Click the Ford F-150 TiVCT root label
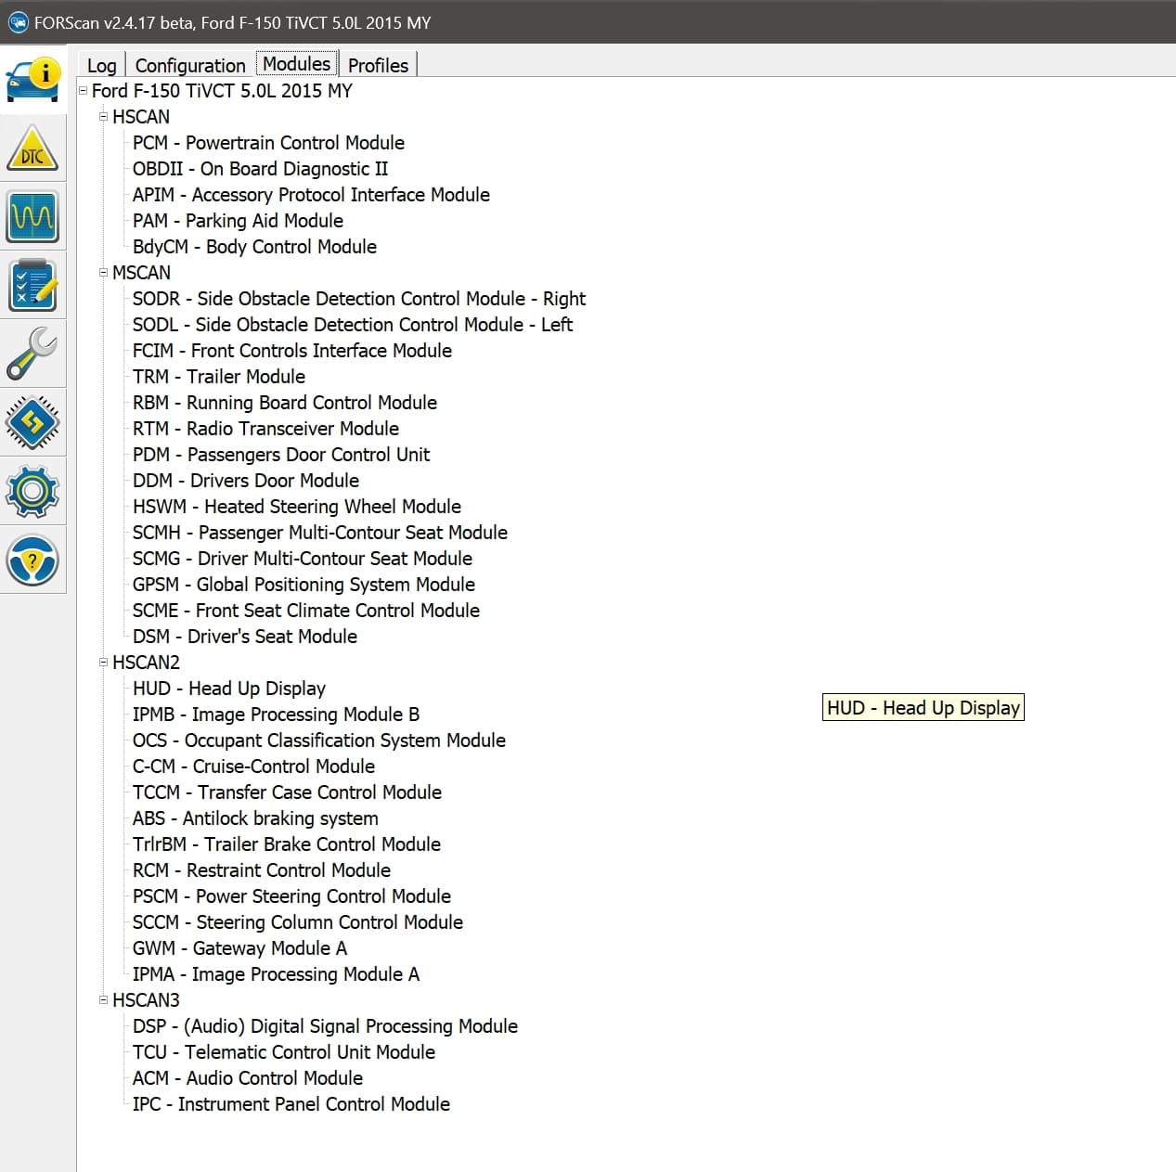 tap(222, 91)
